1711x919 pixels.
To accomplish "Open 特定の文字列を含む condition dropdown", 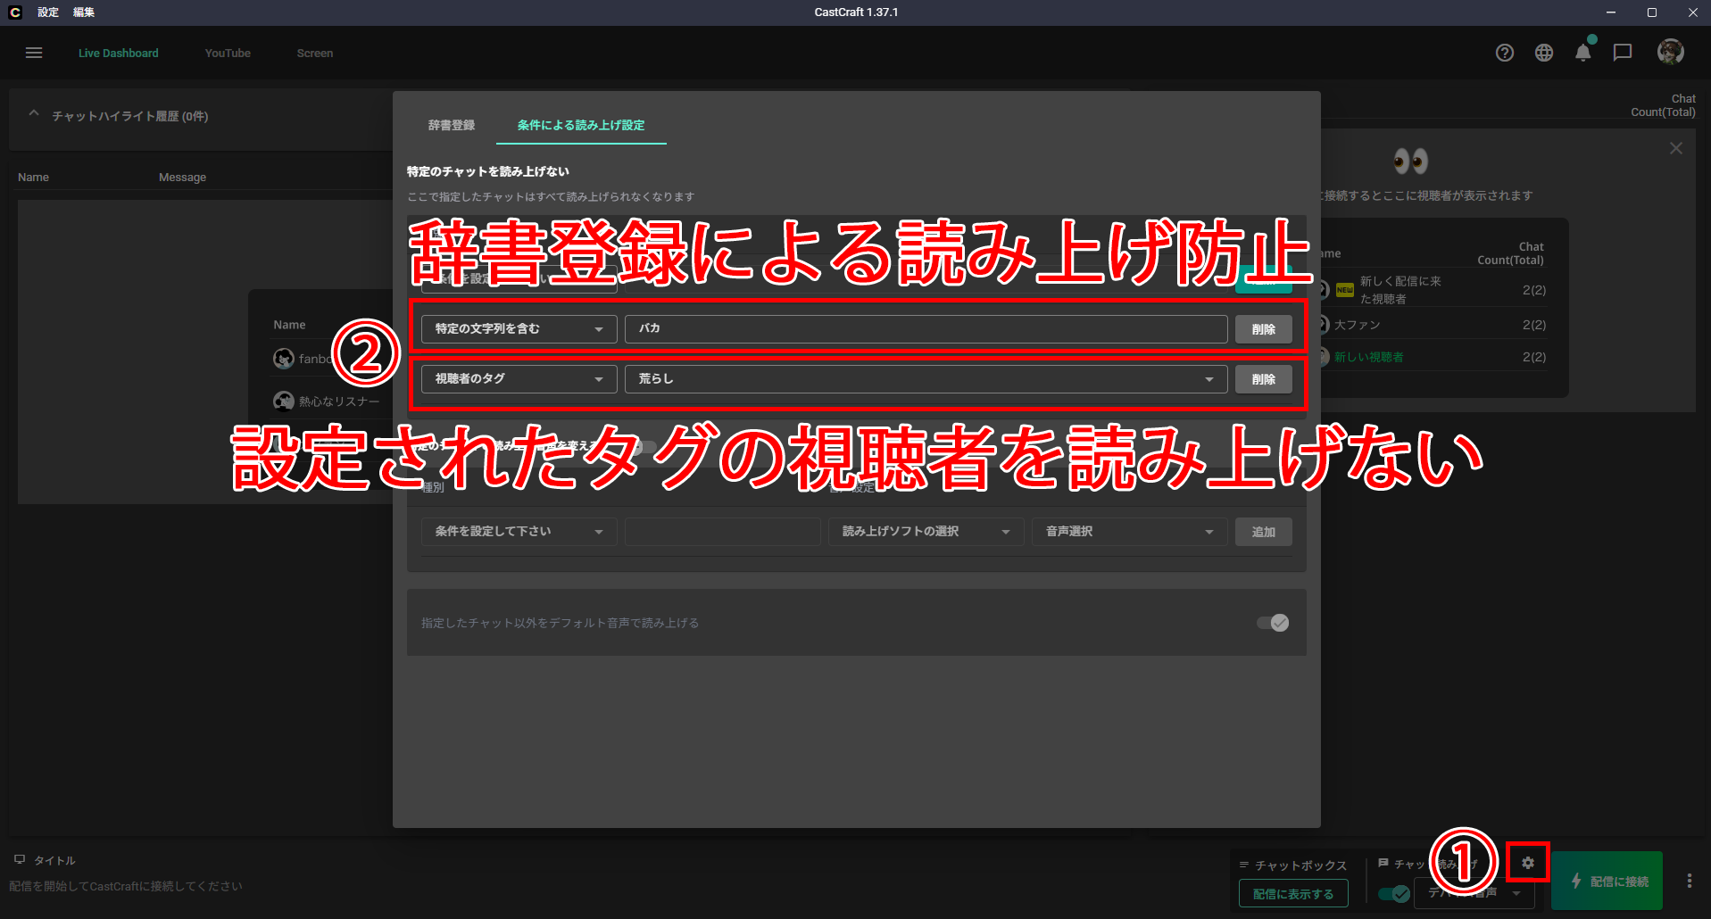I will pos(519,329).
